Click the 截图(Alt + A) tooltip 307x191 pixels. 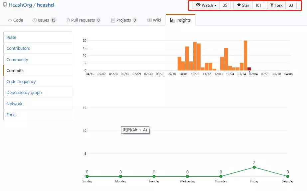[135, 130]
